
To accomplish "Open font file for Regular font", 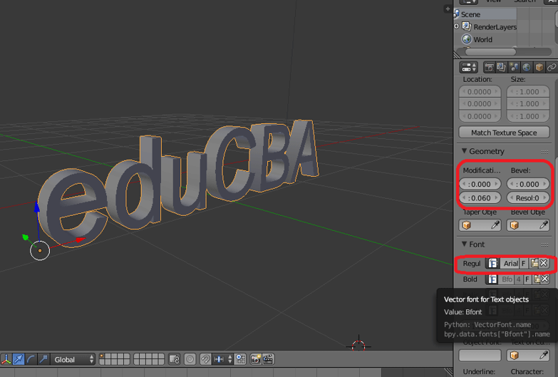I will coord(534,264).
